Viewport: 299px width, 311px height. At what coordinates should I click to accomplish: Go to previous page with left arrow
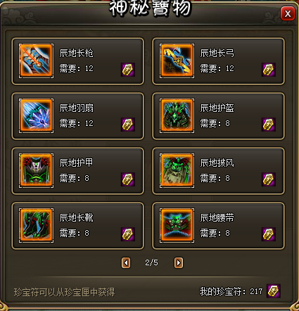point(126,262)
